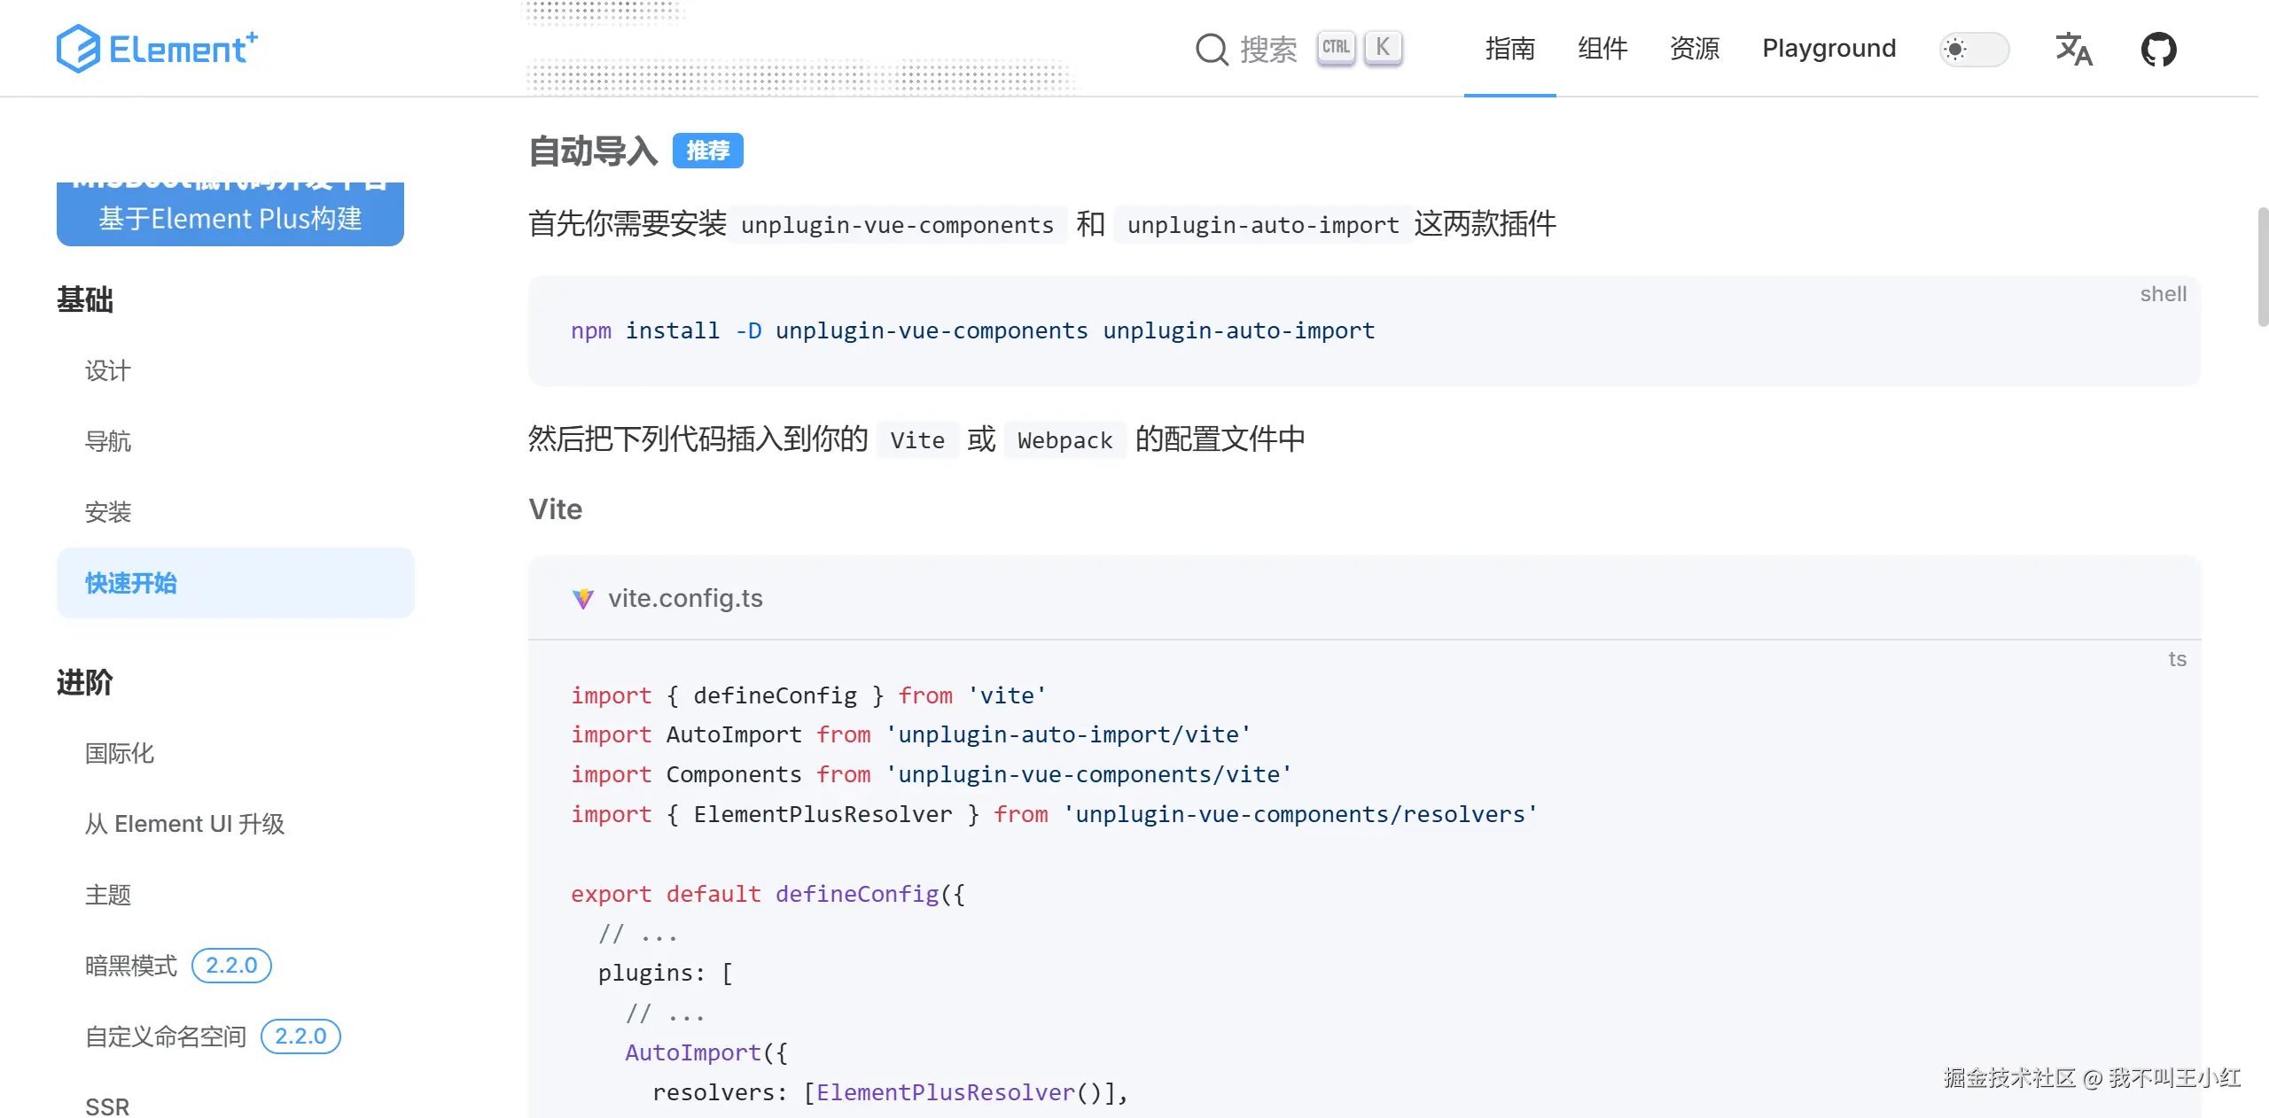Click the CTRL key shortcut badge

pyautogui.click(x=1336, y=47)
